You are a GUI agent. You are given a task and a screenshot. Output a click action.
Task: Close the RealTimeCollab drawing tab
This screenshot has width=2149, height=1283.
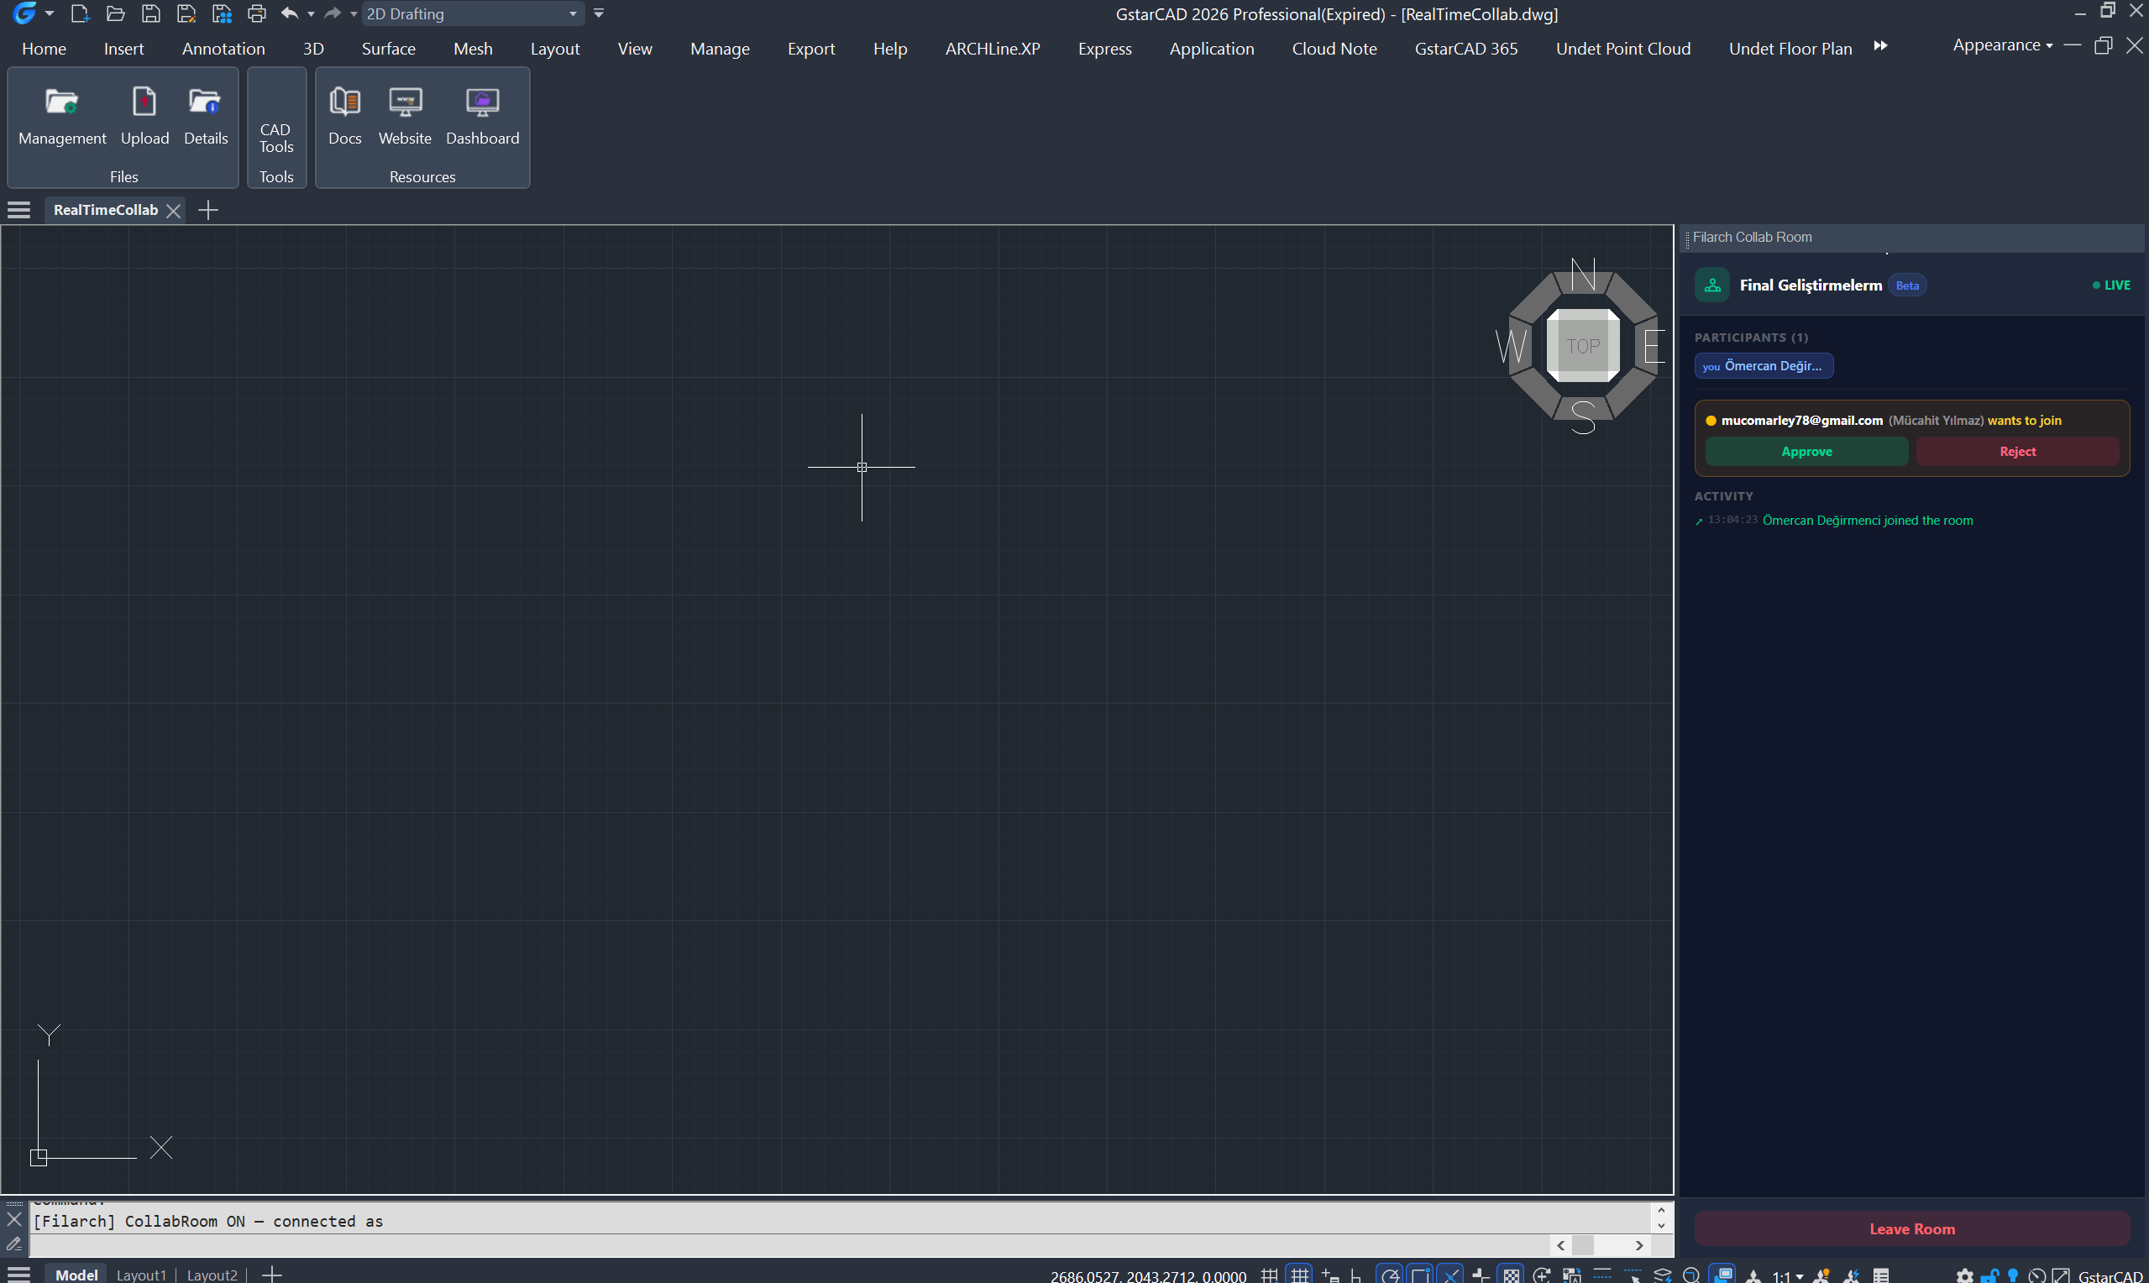173,210
